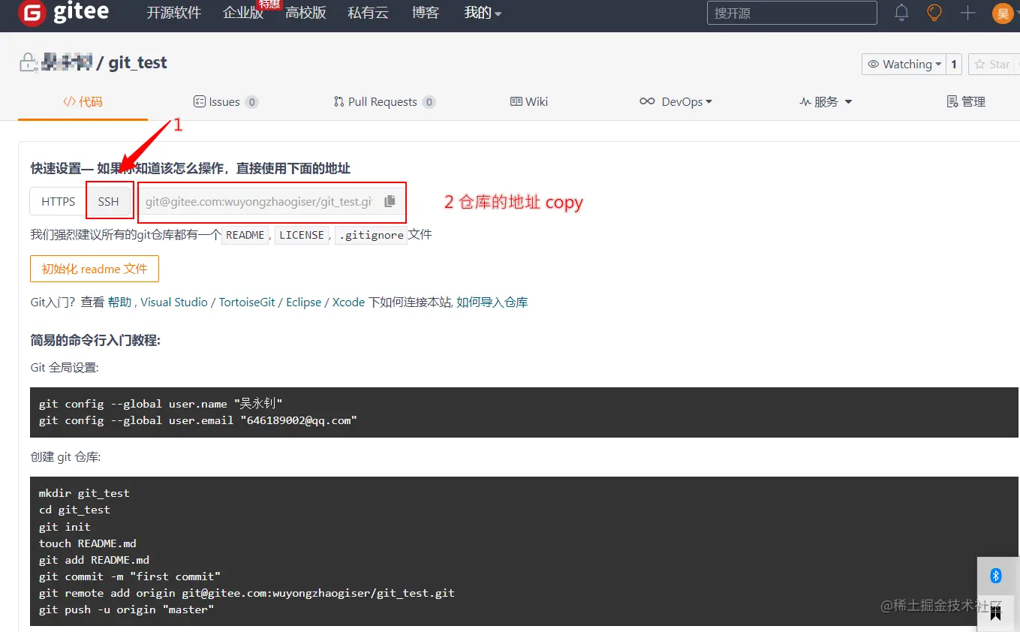Click the private repo lock icon
Screen dimensions: 1020x632
click(x=27, y=62)
